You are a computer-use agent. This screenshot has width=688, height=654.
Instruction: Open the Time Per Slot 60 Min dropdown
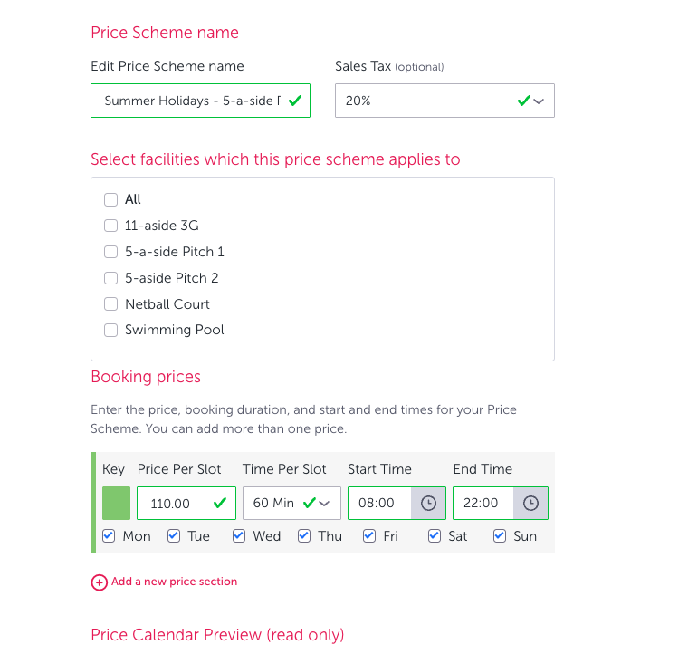291,503
